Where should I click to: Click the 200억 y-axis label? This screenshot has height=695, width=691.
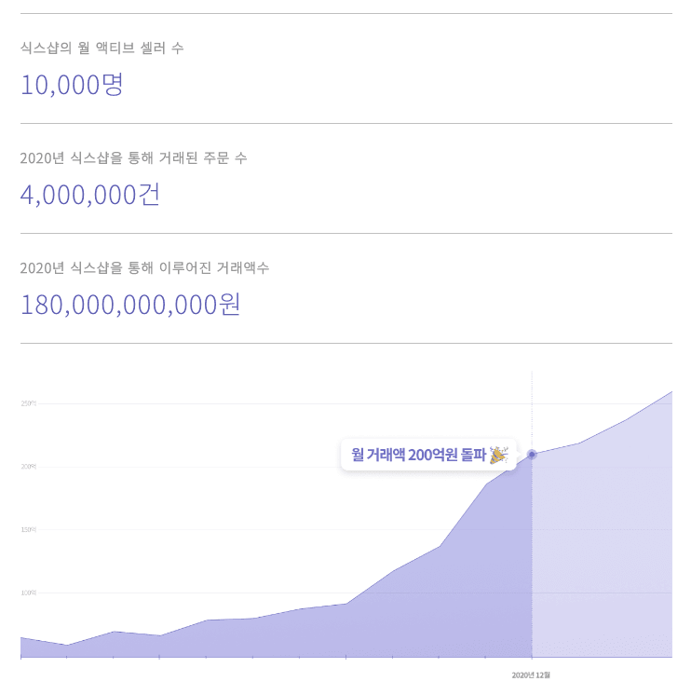(x=28, y=466)
